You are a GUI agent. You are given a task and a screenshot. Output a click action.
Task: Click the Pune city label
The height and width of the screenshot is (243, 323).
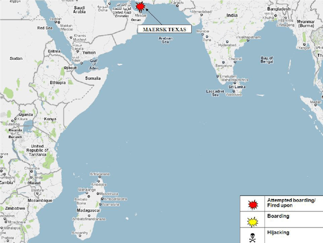coord(207,40)
